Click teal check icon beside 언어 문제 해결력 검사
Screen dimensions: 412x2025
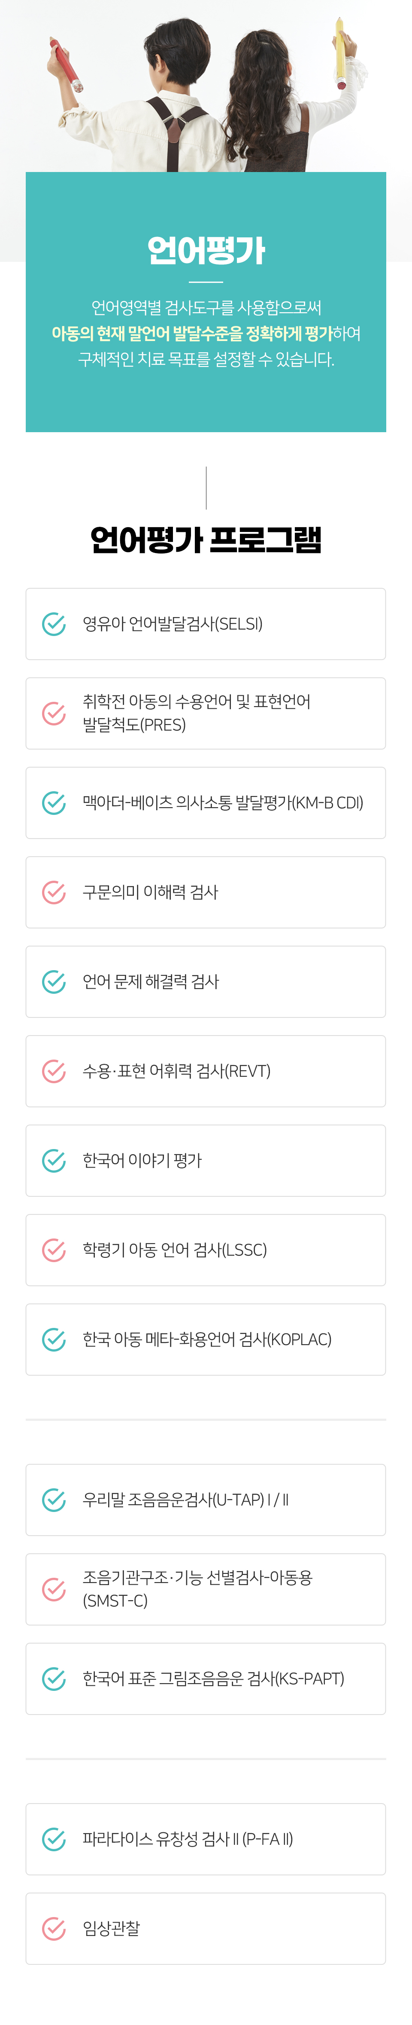click(53, 981)
